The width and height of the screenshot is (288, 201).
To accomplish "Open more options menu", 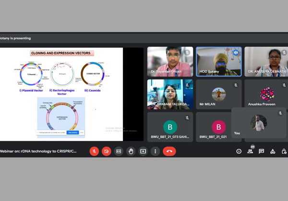I will pos(155,151).
